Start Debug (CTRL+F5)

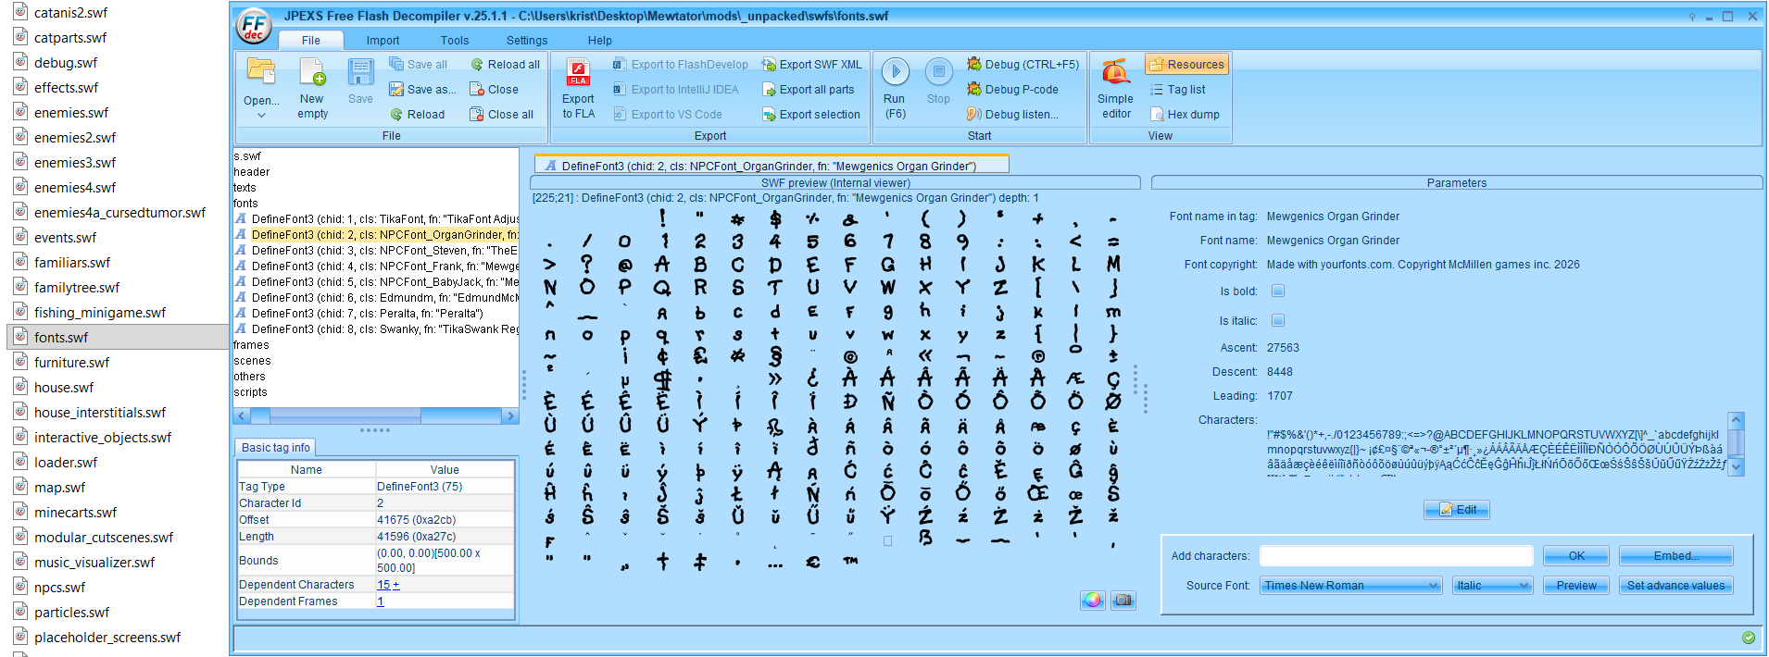(1023, 65)
